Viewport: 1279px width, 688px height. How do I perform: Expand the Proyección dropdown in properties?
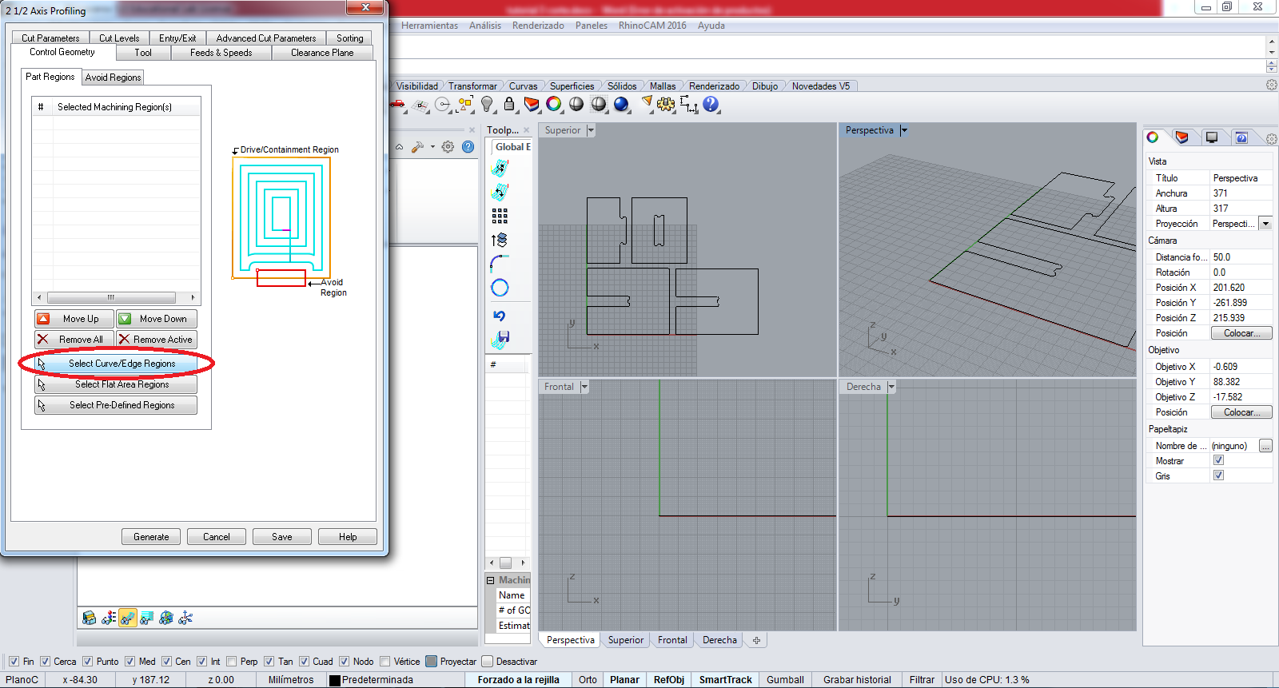(1265, 224)
